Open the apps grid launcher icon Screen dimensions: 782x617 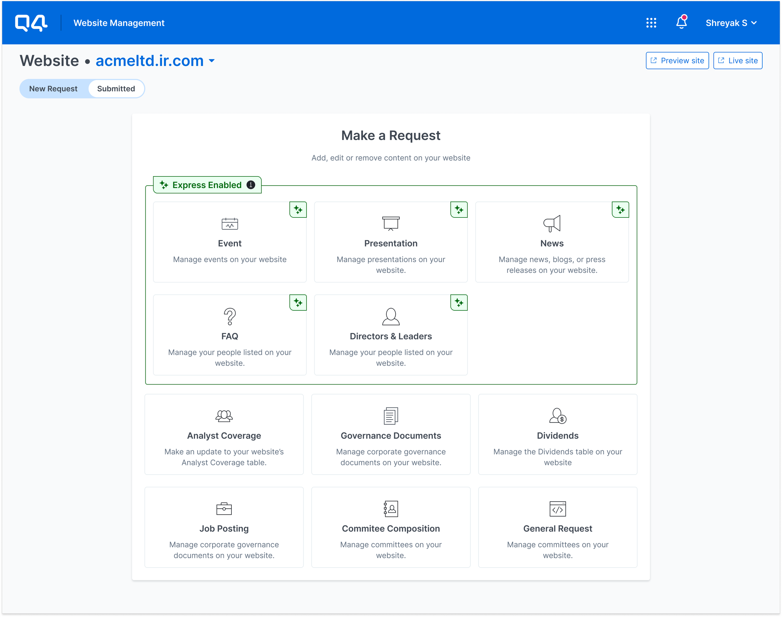tap(651, 23)
